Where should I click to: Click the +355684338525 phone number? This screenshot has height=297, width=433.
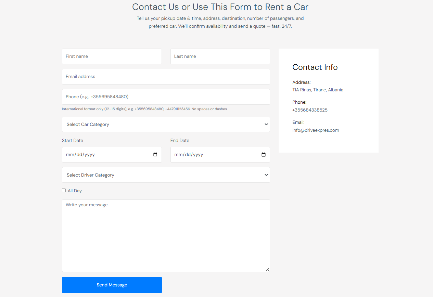pos(310,110)
